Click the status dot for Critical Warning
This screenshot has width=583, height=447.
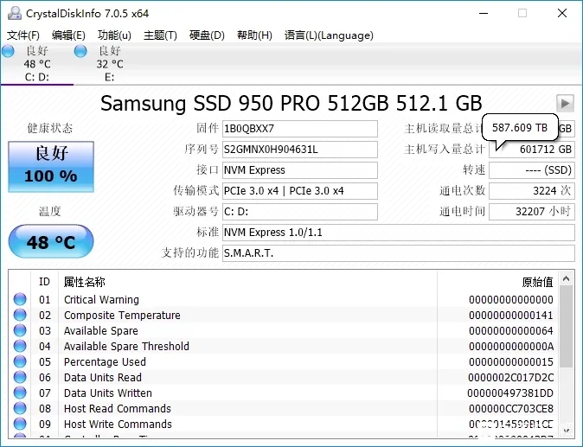click(20, 299)
